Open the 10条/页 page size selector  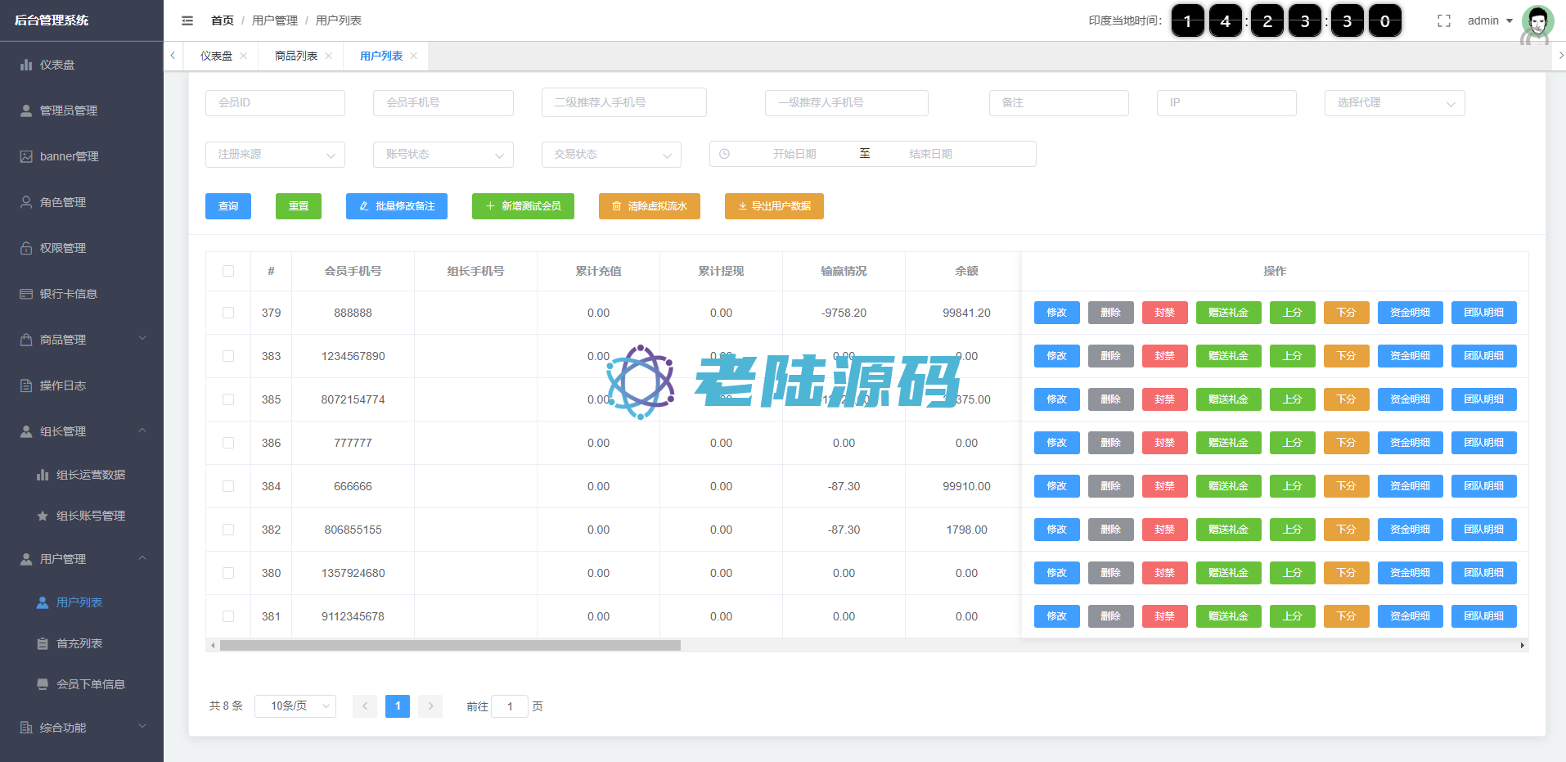tap(295, 706)
